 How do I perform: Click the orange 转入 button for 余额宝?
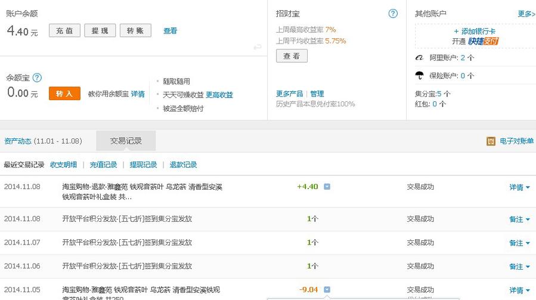click(64, 94)
